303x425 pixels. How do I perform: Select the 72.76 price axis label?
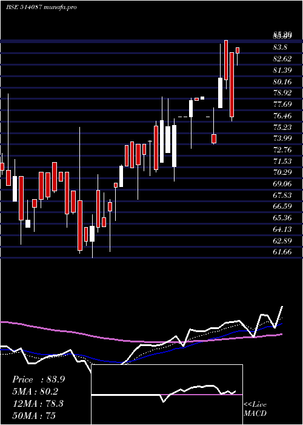point(283,150)
